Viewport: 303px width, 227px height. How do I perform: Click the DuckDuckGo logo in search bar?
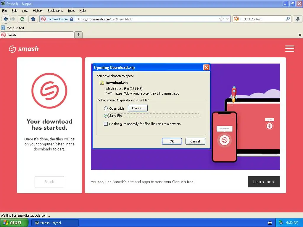(x=236, y=19)
